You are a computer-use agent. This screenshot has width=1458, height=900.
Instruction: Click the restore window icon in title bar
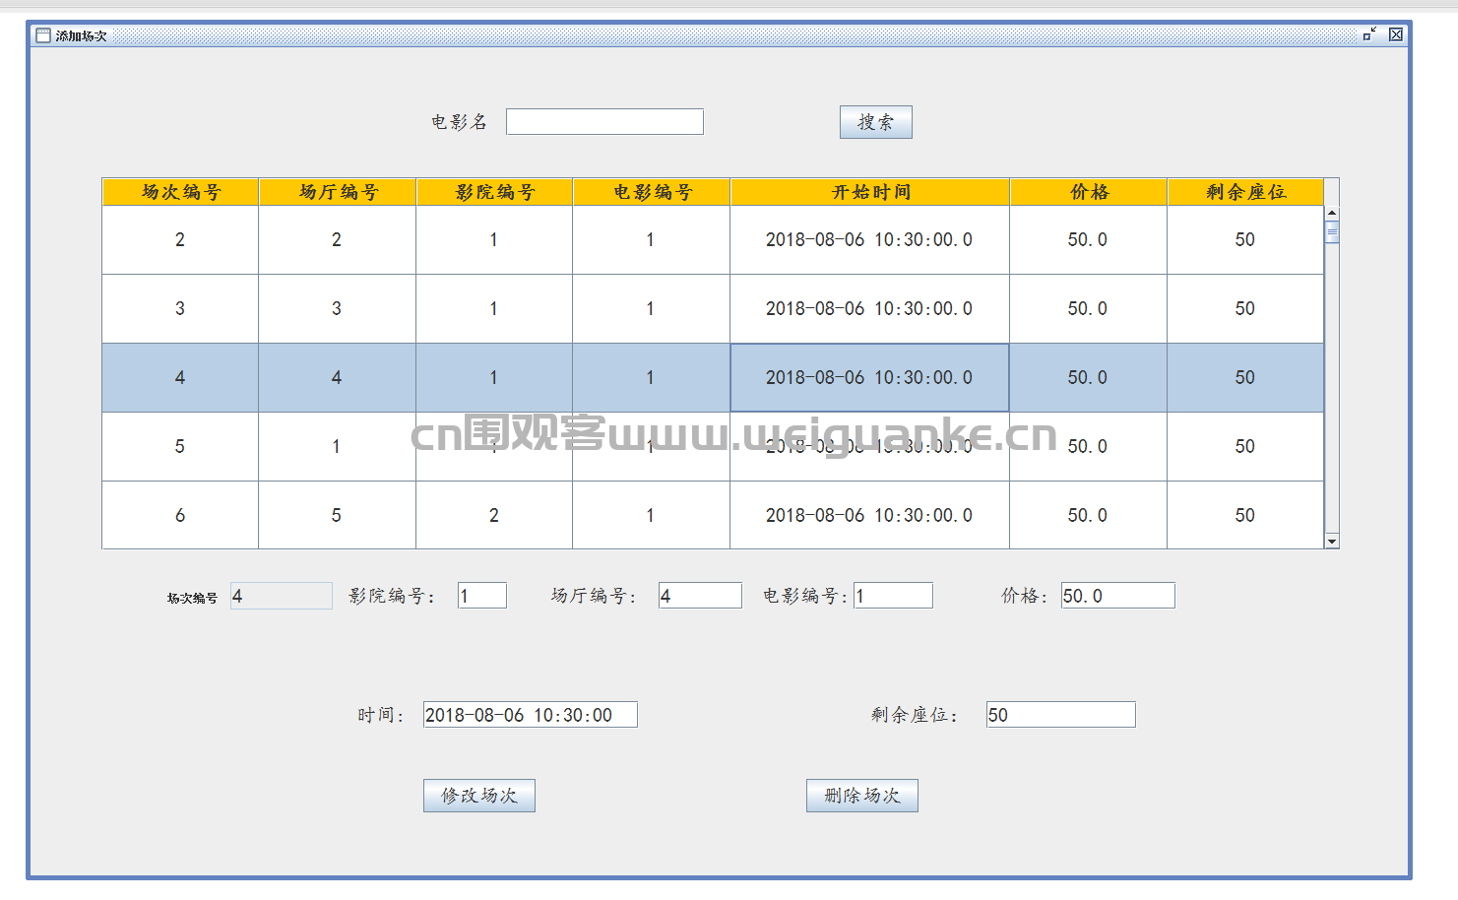(1369, 34)
